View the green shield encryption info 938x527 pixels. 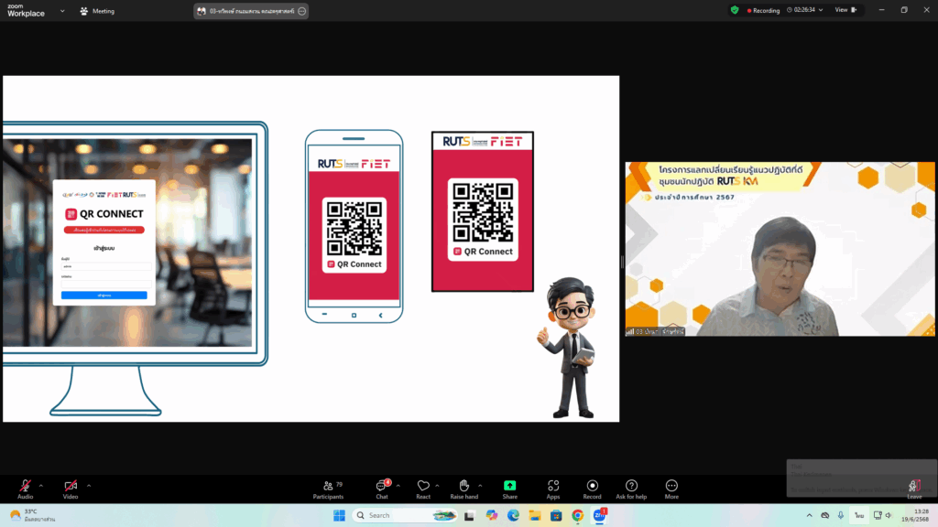coord(735,10)
